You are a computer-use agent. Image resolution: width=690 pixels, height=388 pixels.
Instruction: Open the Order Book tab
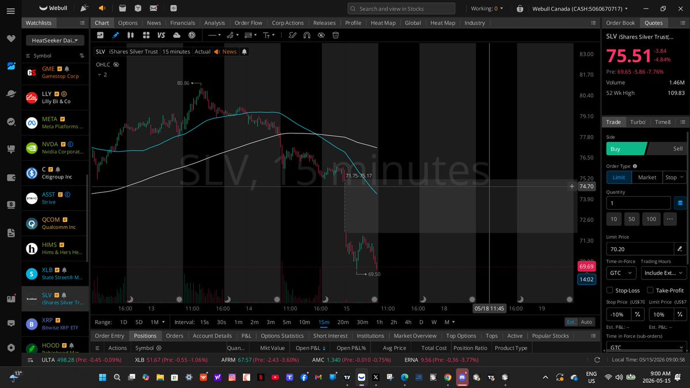tap(620, 23)
